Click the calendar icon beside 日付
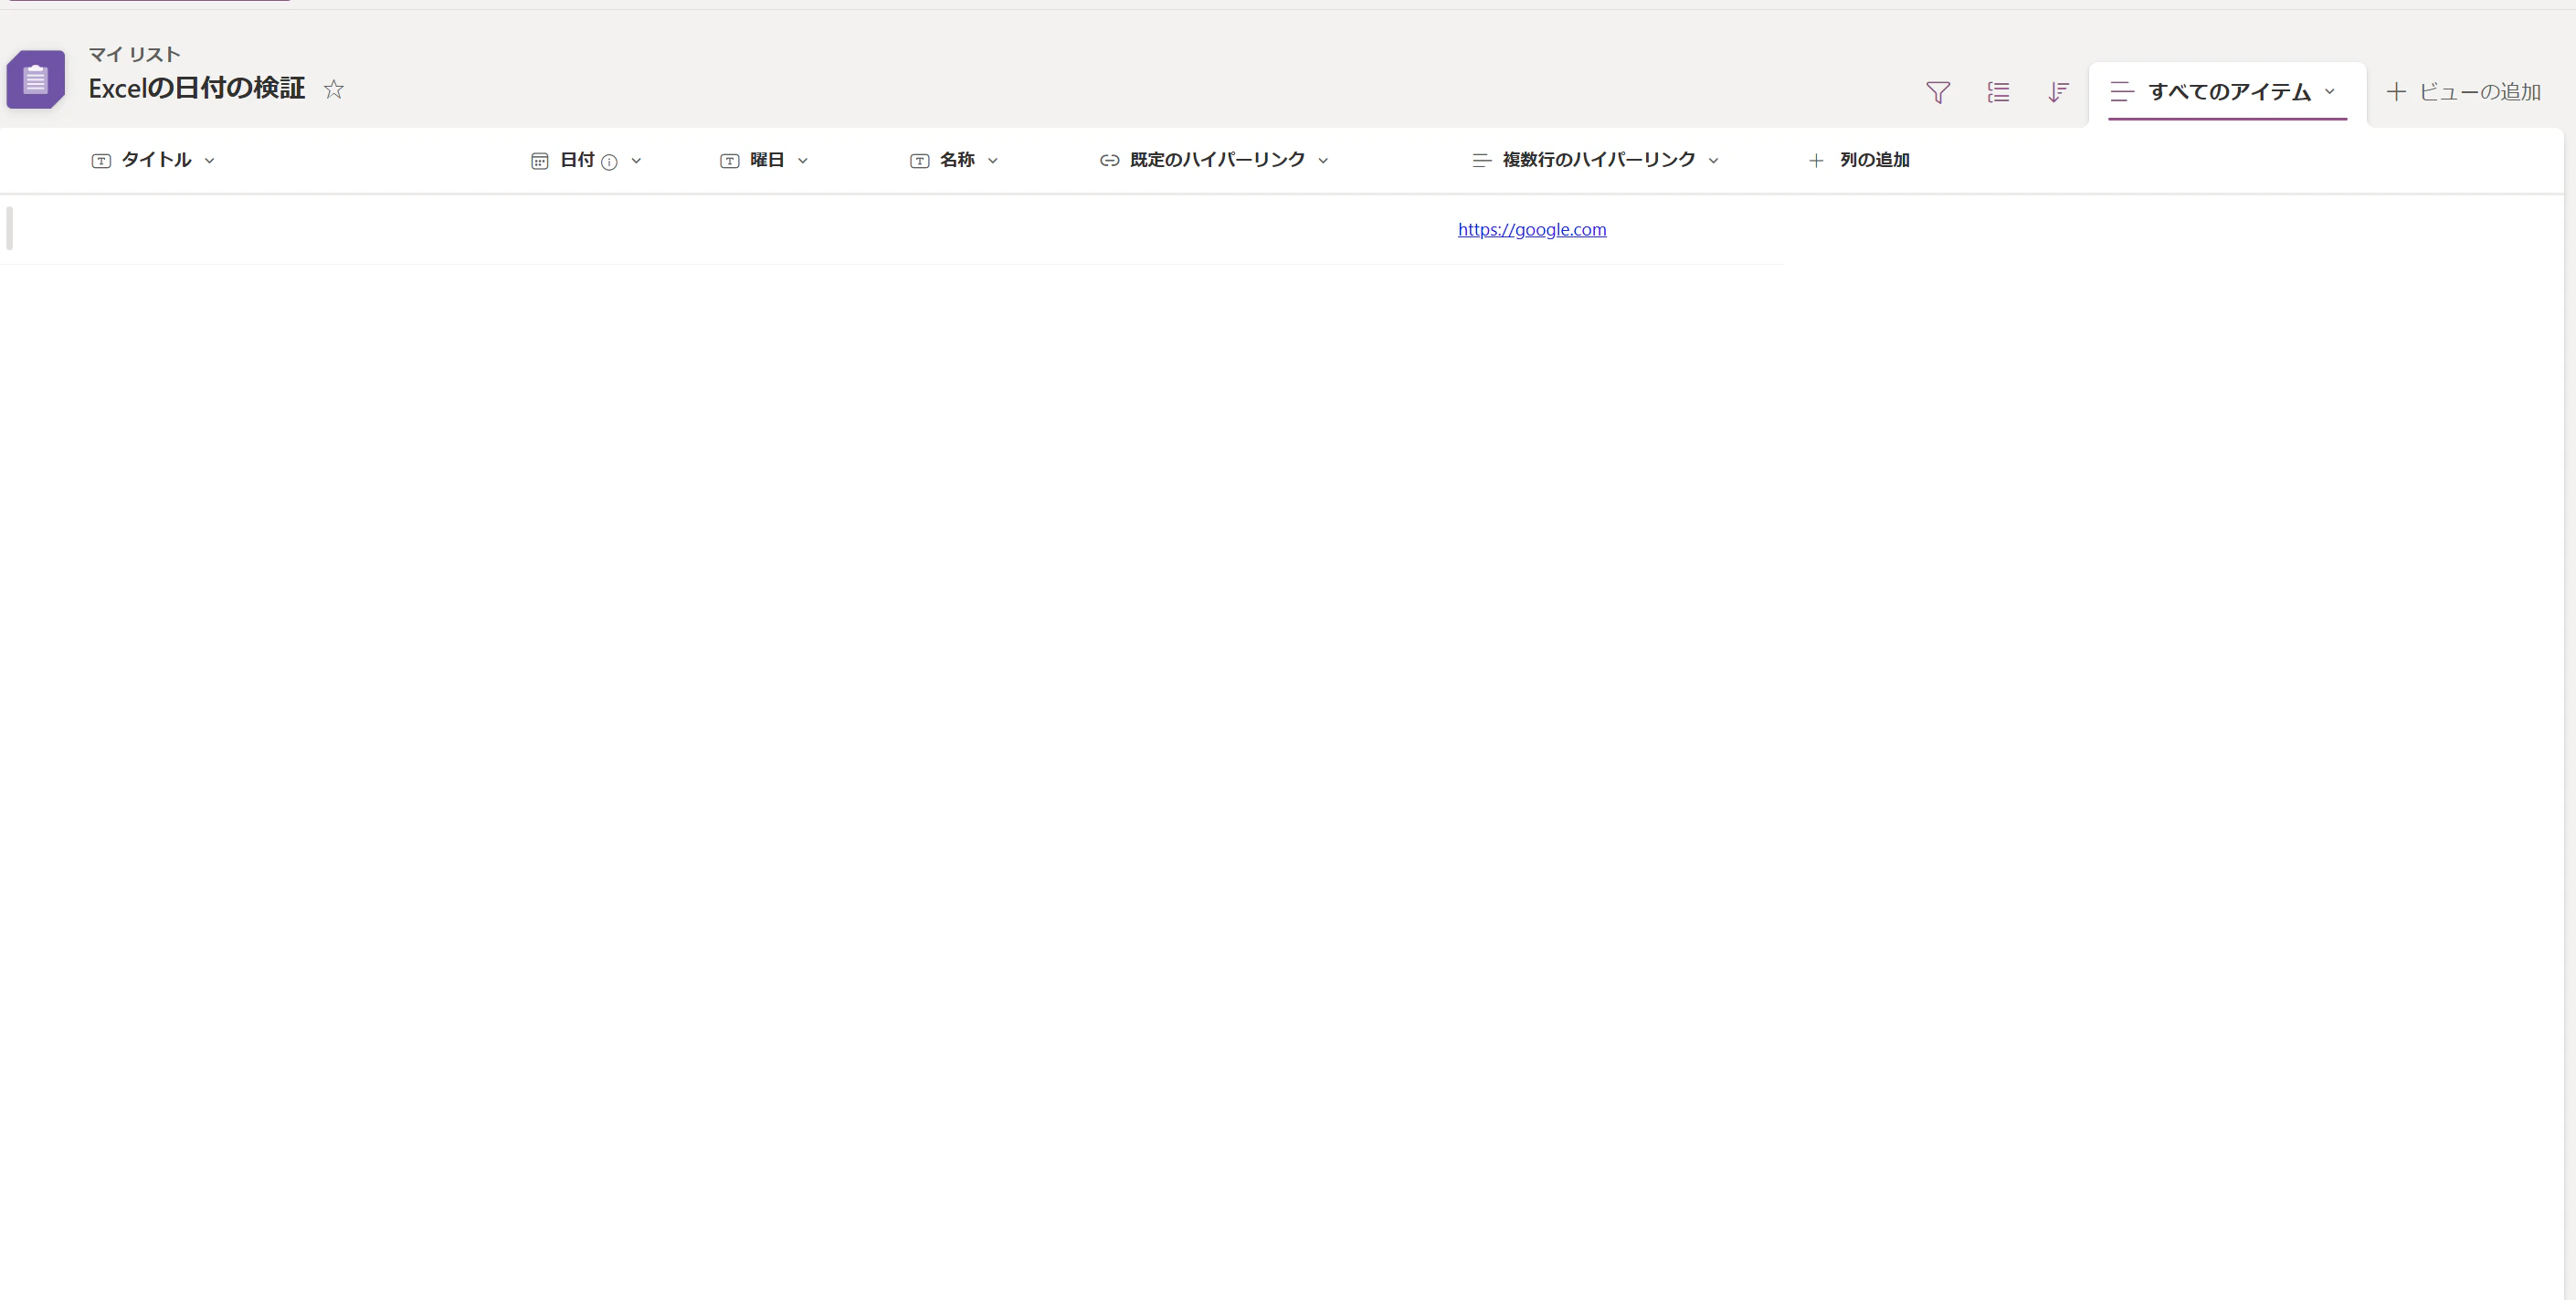2576x1300 pixels. tap(539, 161)
